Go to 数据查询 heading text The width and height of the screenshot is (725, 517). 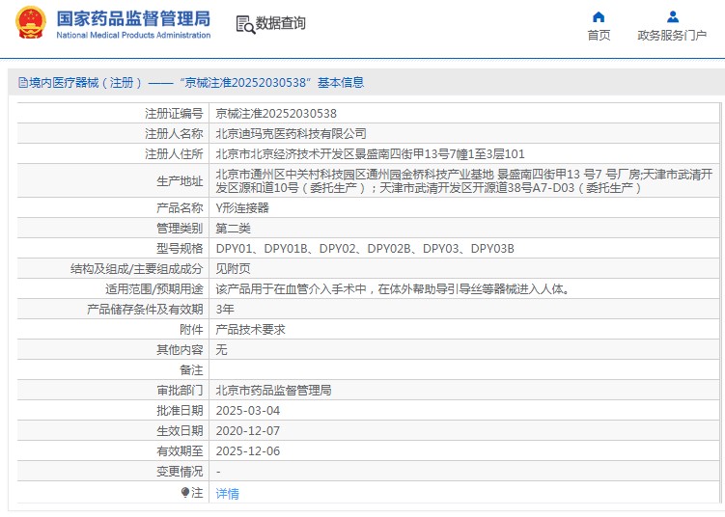(281, 23)
